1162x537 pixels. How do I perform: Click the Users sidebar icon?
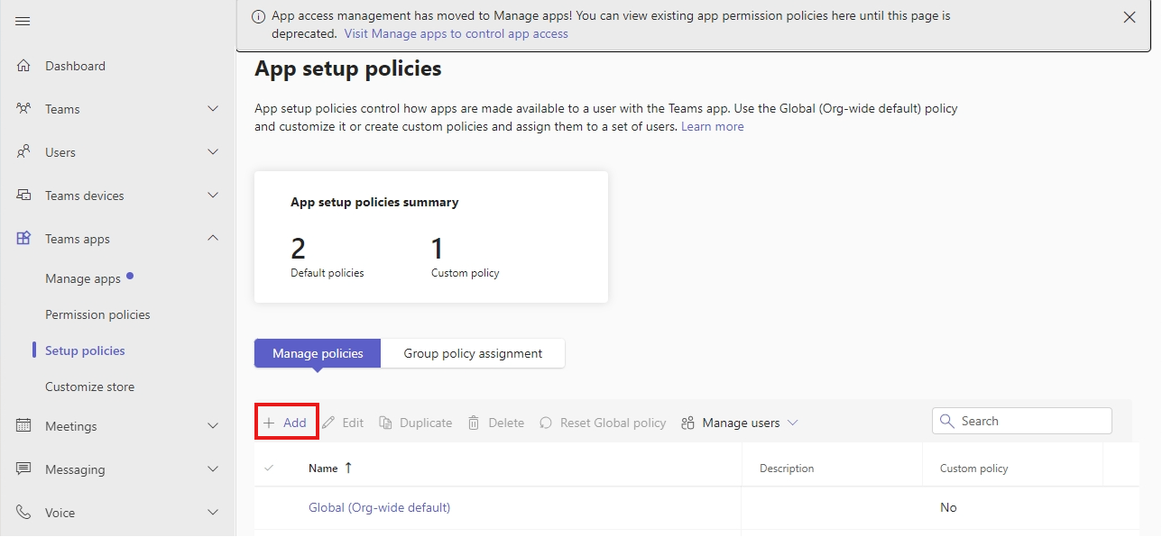24,151
